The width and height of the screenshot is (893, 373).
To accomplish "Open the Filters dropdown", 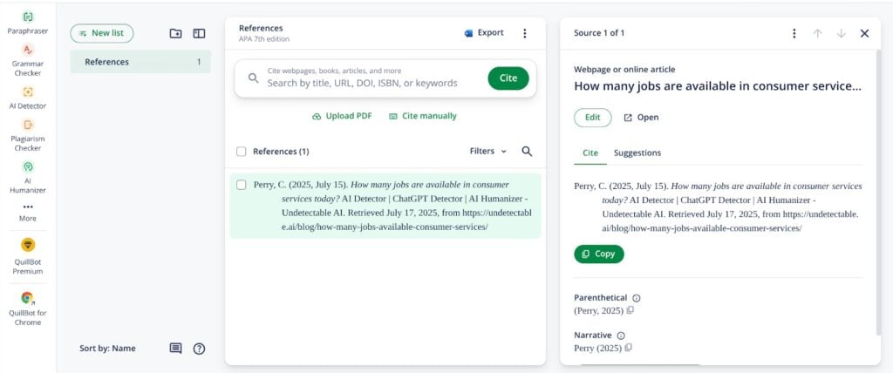I will click(x=487, y=151).
